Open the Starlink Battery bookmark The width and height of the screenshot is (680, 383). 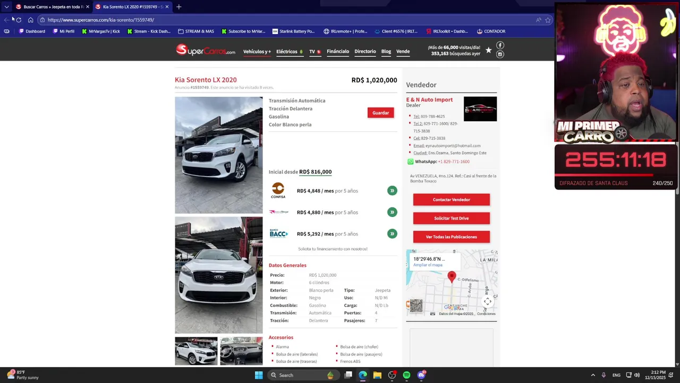[293, 31]
